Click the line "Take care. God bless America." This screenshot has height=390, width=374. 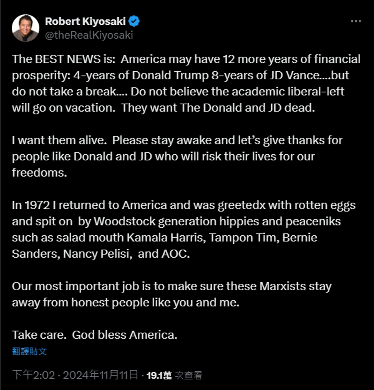coord(95,335)
